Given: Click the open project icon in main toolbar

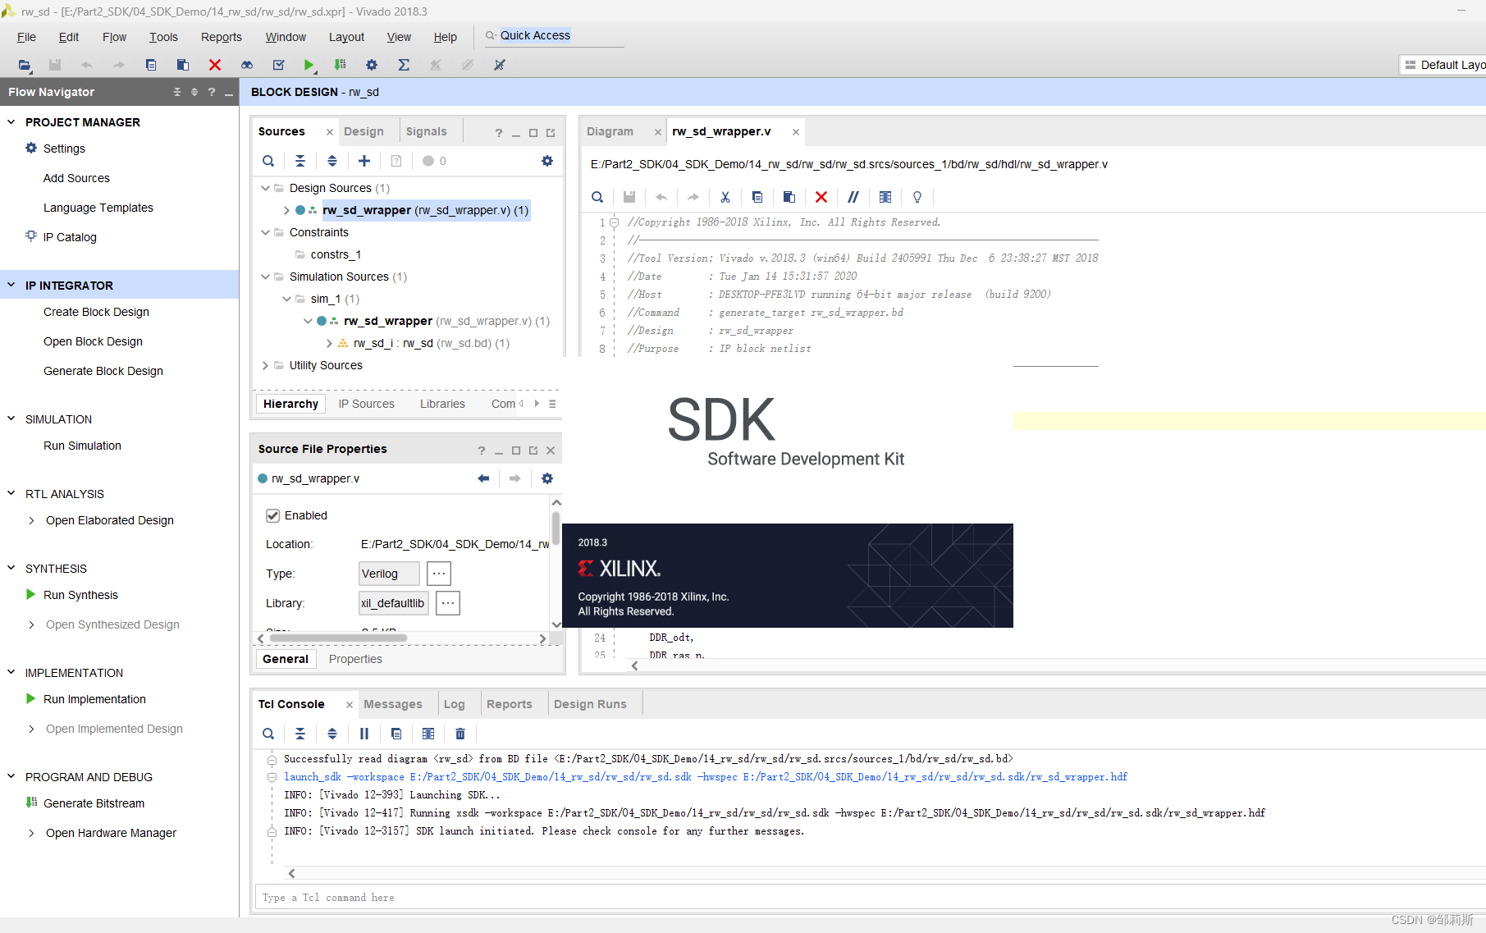Looking at the screenshot, I should [25, 65].
